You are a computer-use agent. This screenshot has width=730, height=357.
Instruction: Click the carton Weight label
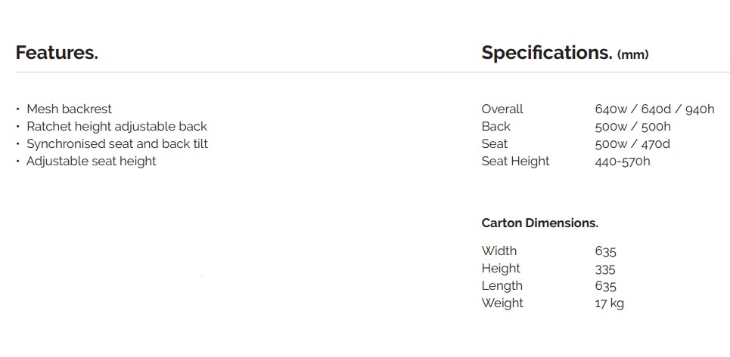point(502,303)
